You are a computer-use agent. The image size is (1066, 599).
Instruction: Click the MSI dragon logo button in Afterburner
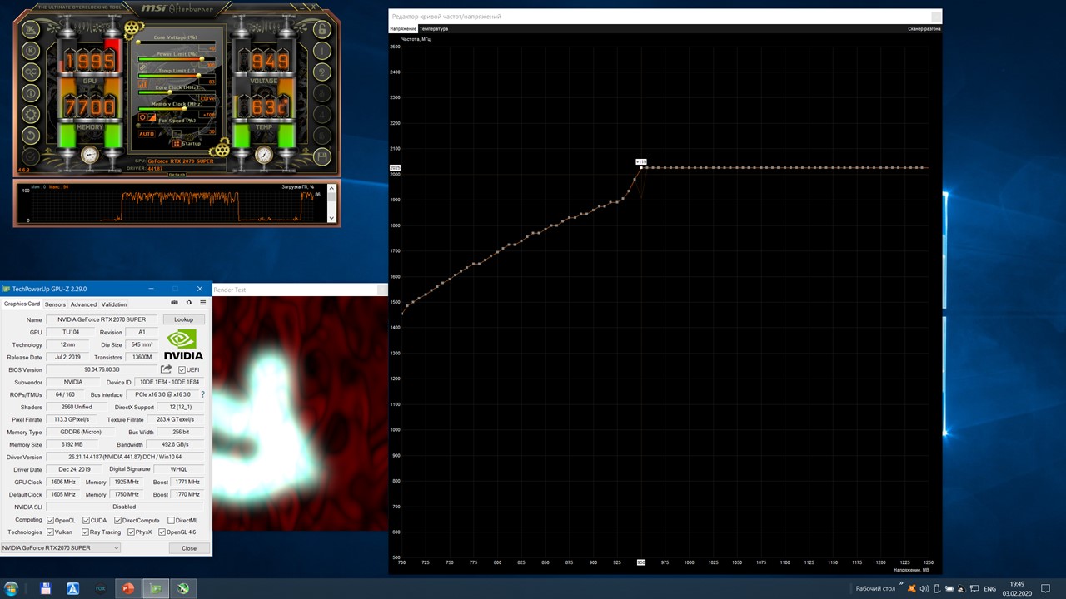point(31,29)
